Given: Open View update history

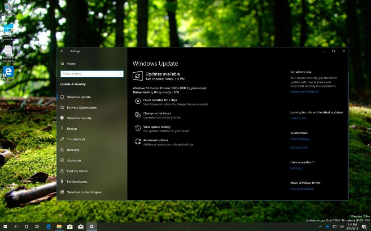Looking at the screenshot, I should click(x=157, y=127).
